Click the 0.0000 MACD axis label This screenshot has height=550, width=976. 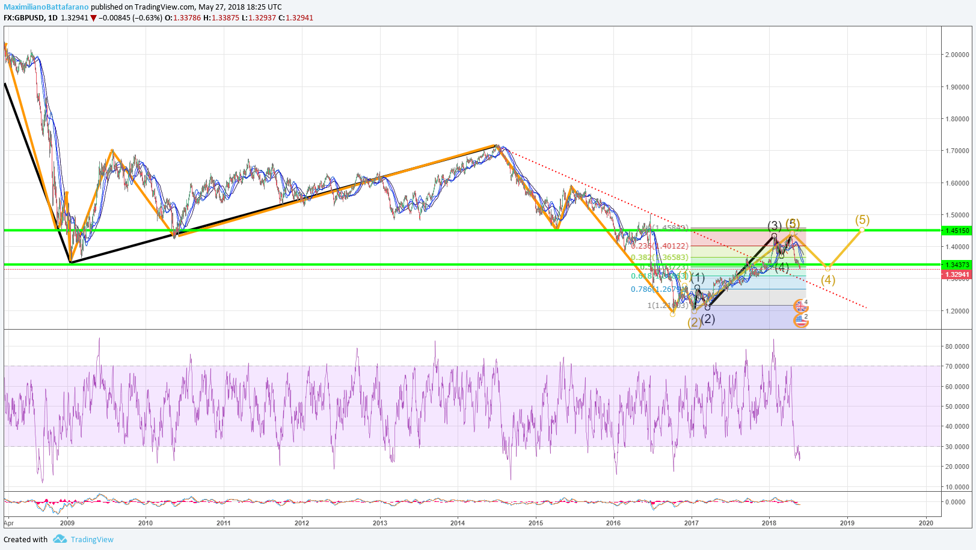pos(956,502)
